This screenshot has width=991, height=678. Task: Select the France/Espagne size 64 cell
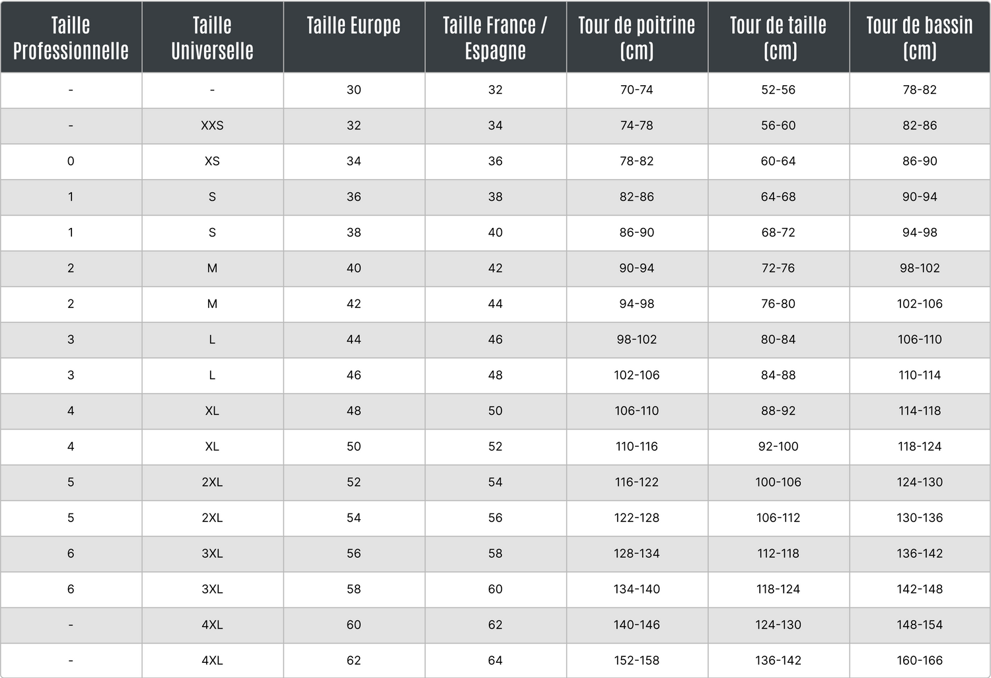pos(495,660)
